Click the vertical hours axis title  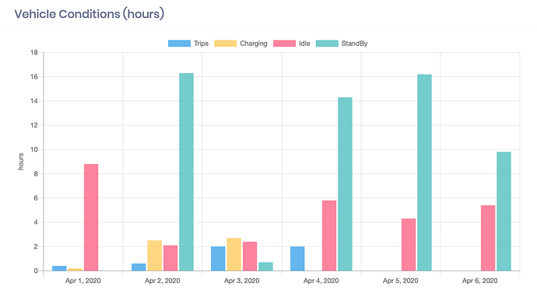click(21, 162)
